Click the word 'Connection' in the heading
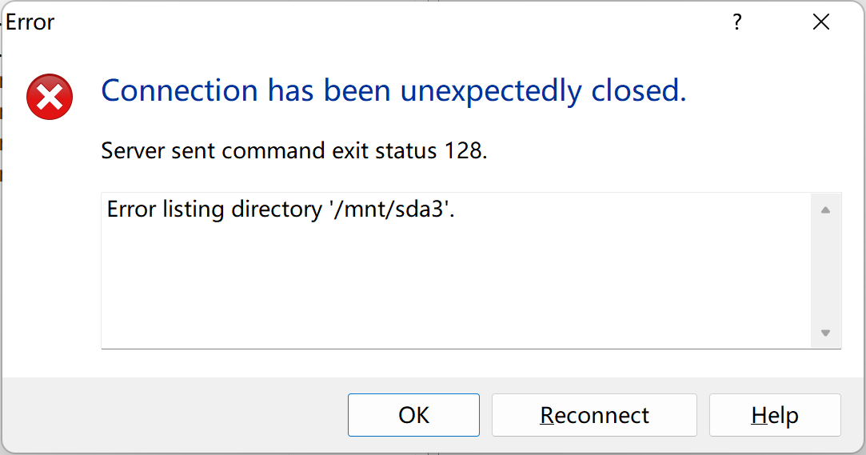866x455 pixels. 179,90
